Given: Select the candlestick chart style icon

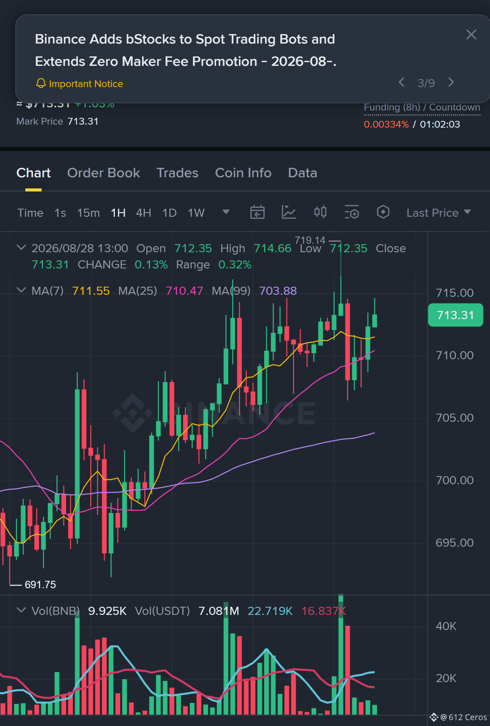Looking at the screenshot, I should 320,212.
